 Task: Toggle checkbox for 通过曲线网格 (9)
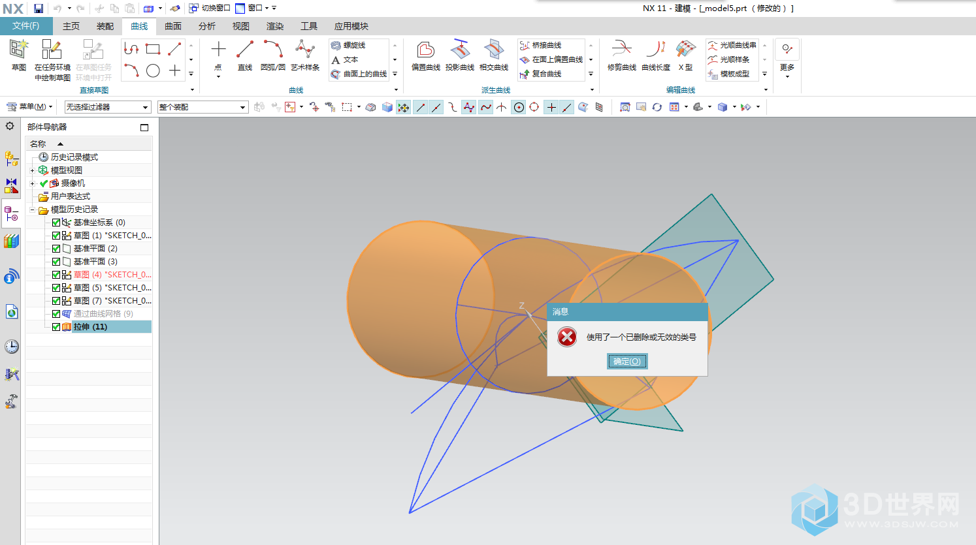[56, 314]
